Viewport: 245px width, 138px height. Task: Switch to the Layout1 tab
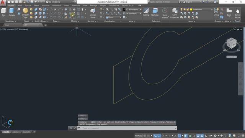pos(16,132)
